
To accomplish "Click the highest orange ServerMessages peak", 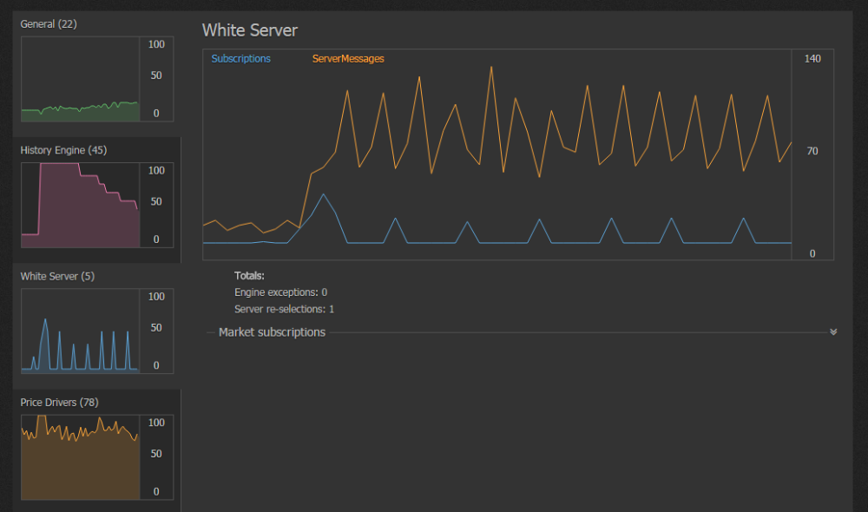I will coord(491,68).
